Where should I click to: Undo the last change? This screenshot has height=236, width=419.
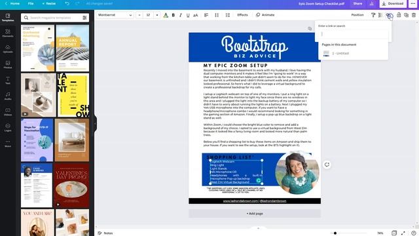[67, 4]
